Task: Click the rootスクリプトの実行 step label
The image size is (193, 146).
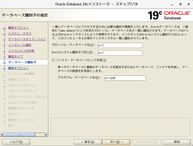Action: pos(23,102)
